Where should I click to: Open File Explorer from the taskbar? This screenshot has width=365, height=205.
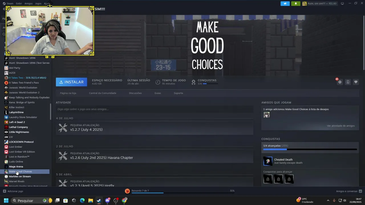pyautogui.click(x=90, y=200)
